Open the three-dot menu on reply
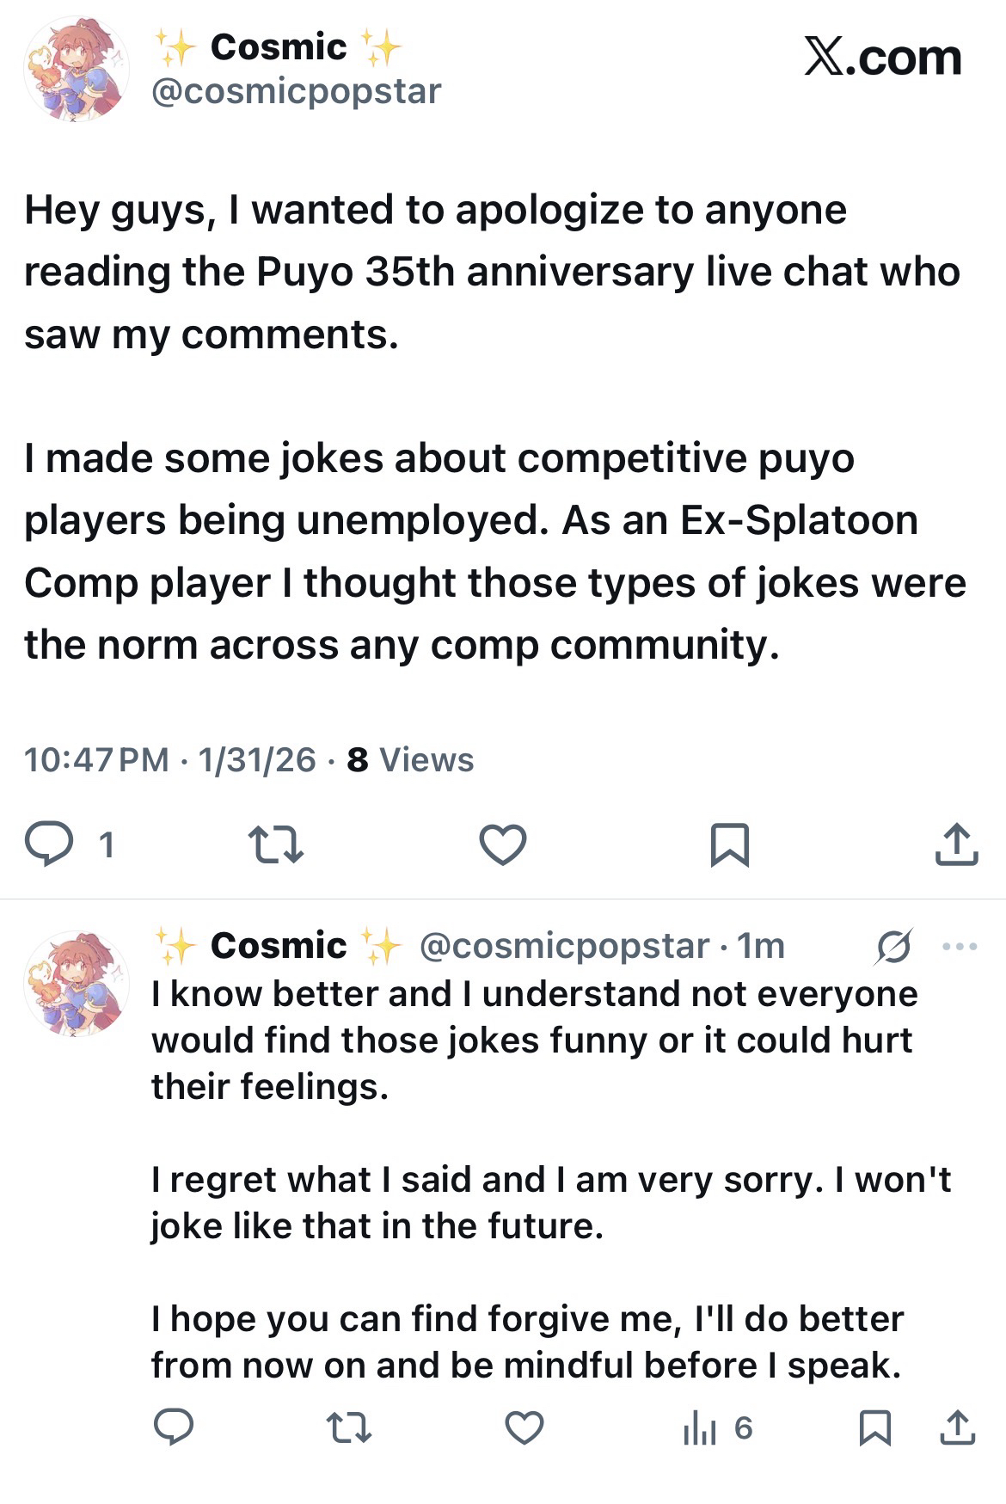Viewport: 1006px width, 1504px height. point(960,947)
